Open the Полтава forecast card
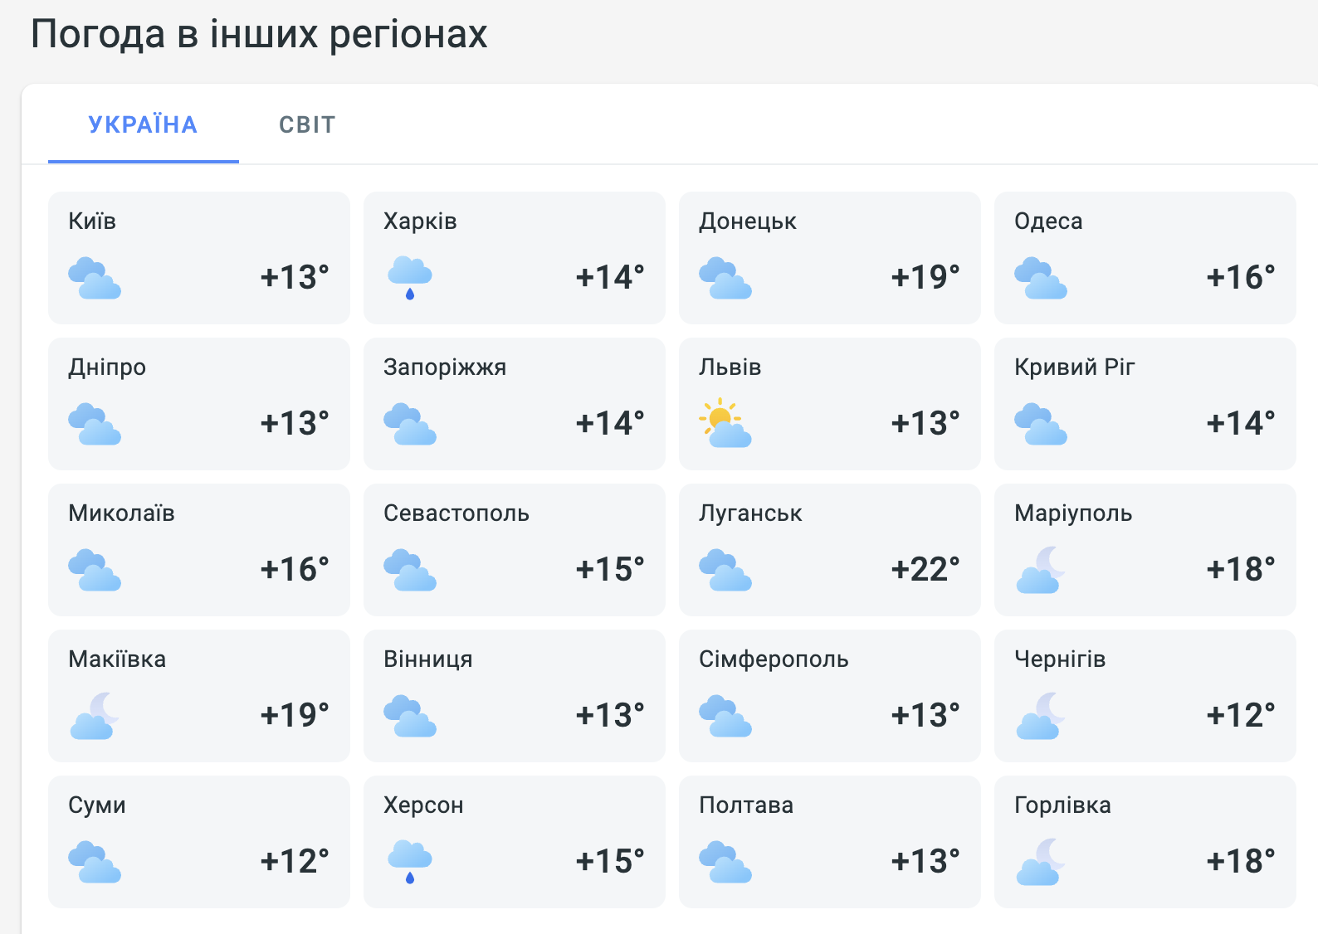Viewport: 1318px width, 934px height. (x=830, y=842)
